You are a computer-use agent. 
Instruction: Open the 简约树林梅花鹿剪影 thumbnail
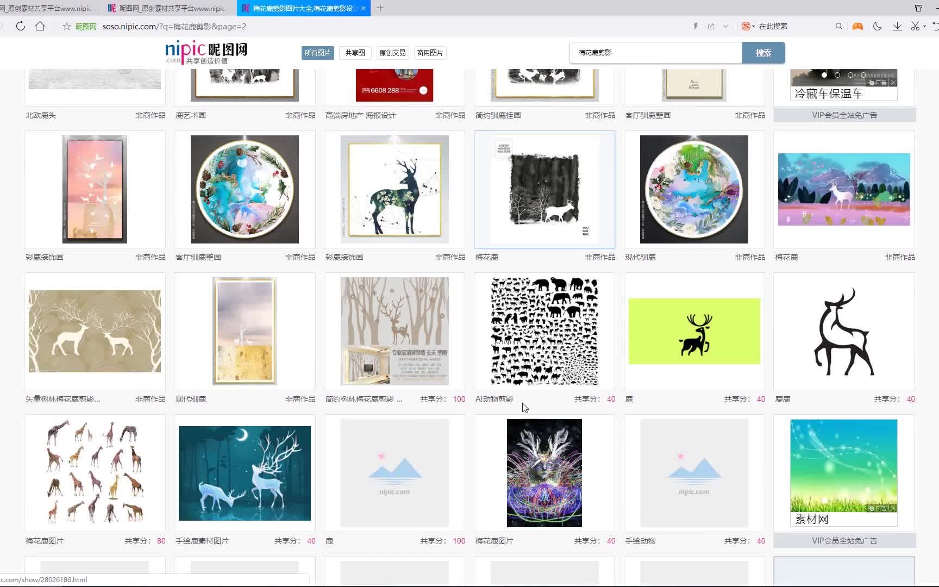pyautogui.click(x=395, y=331)
